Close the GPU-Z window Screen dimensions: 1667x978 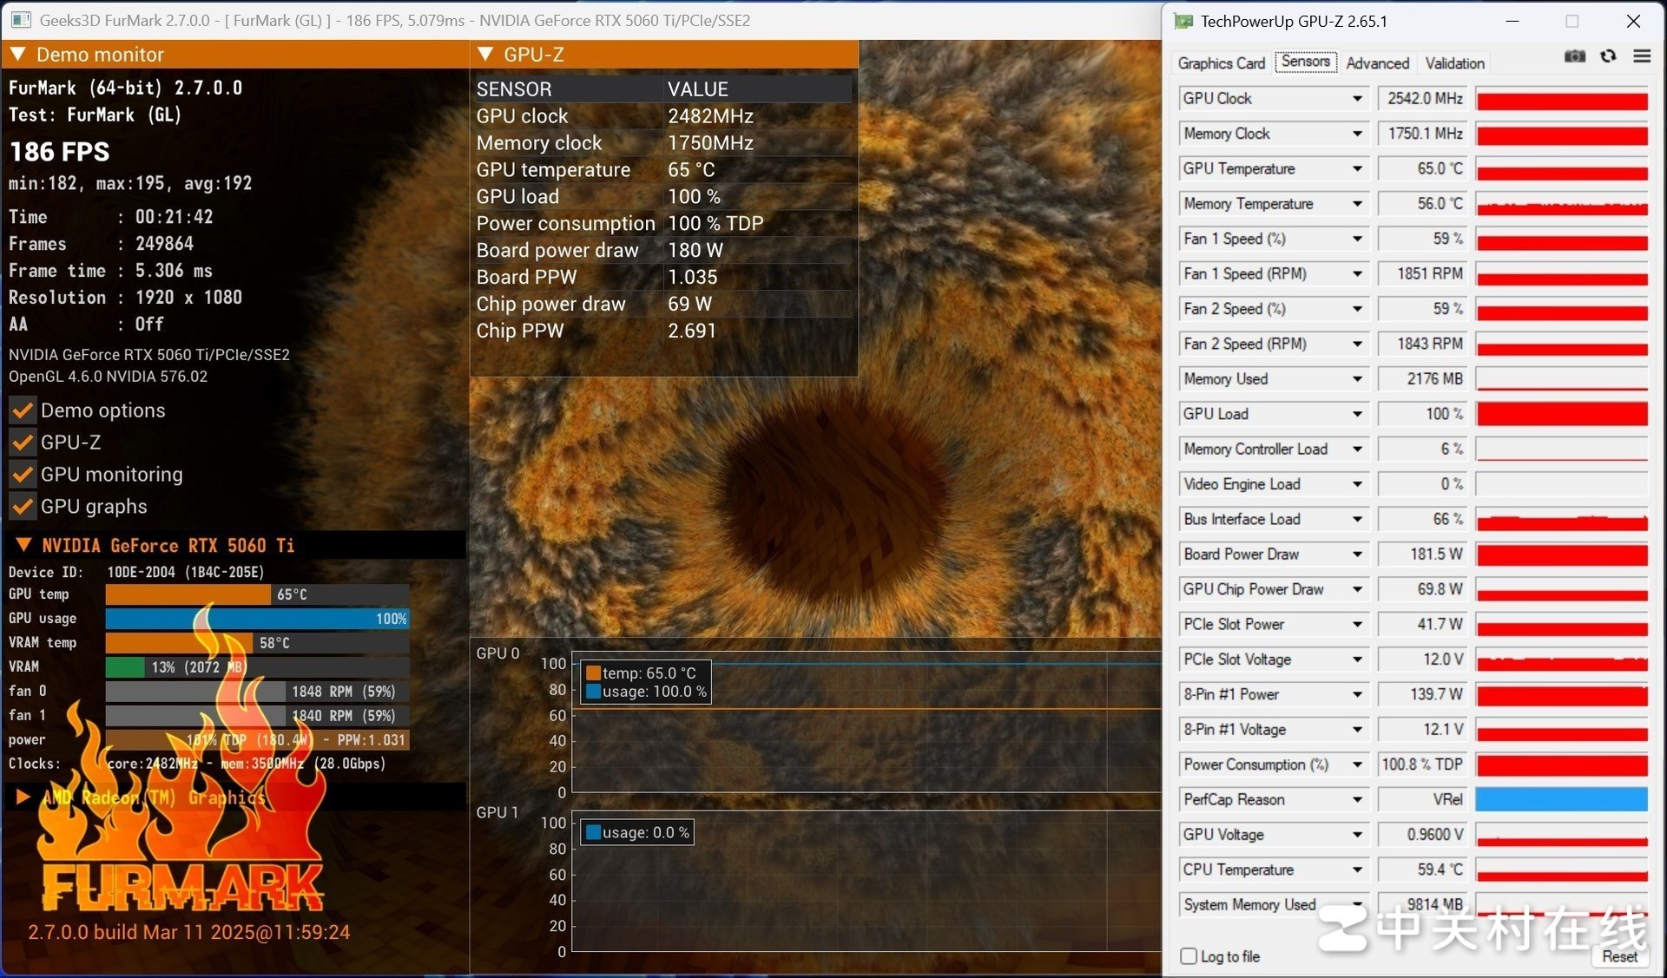click(x=1632, y=21)
